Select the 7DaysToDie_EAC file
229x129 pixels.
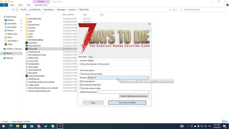click(x=34, y=46)
